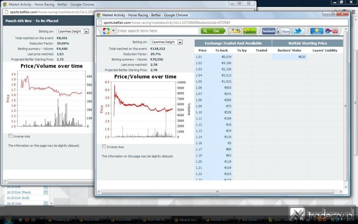Click down arrow of front vertical scrollbar
The height and width of the screenshot is (224, 358).
pyautogui.click(x=346, y=187)
